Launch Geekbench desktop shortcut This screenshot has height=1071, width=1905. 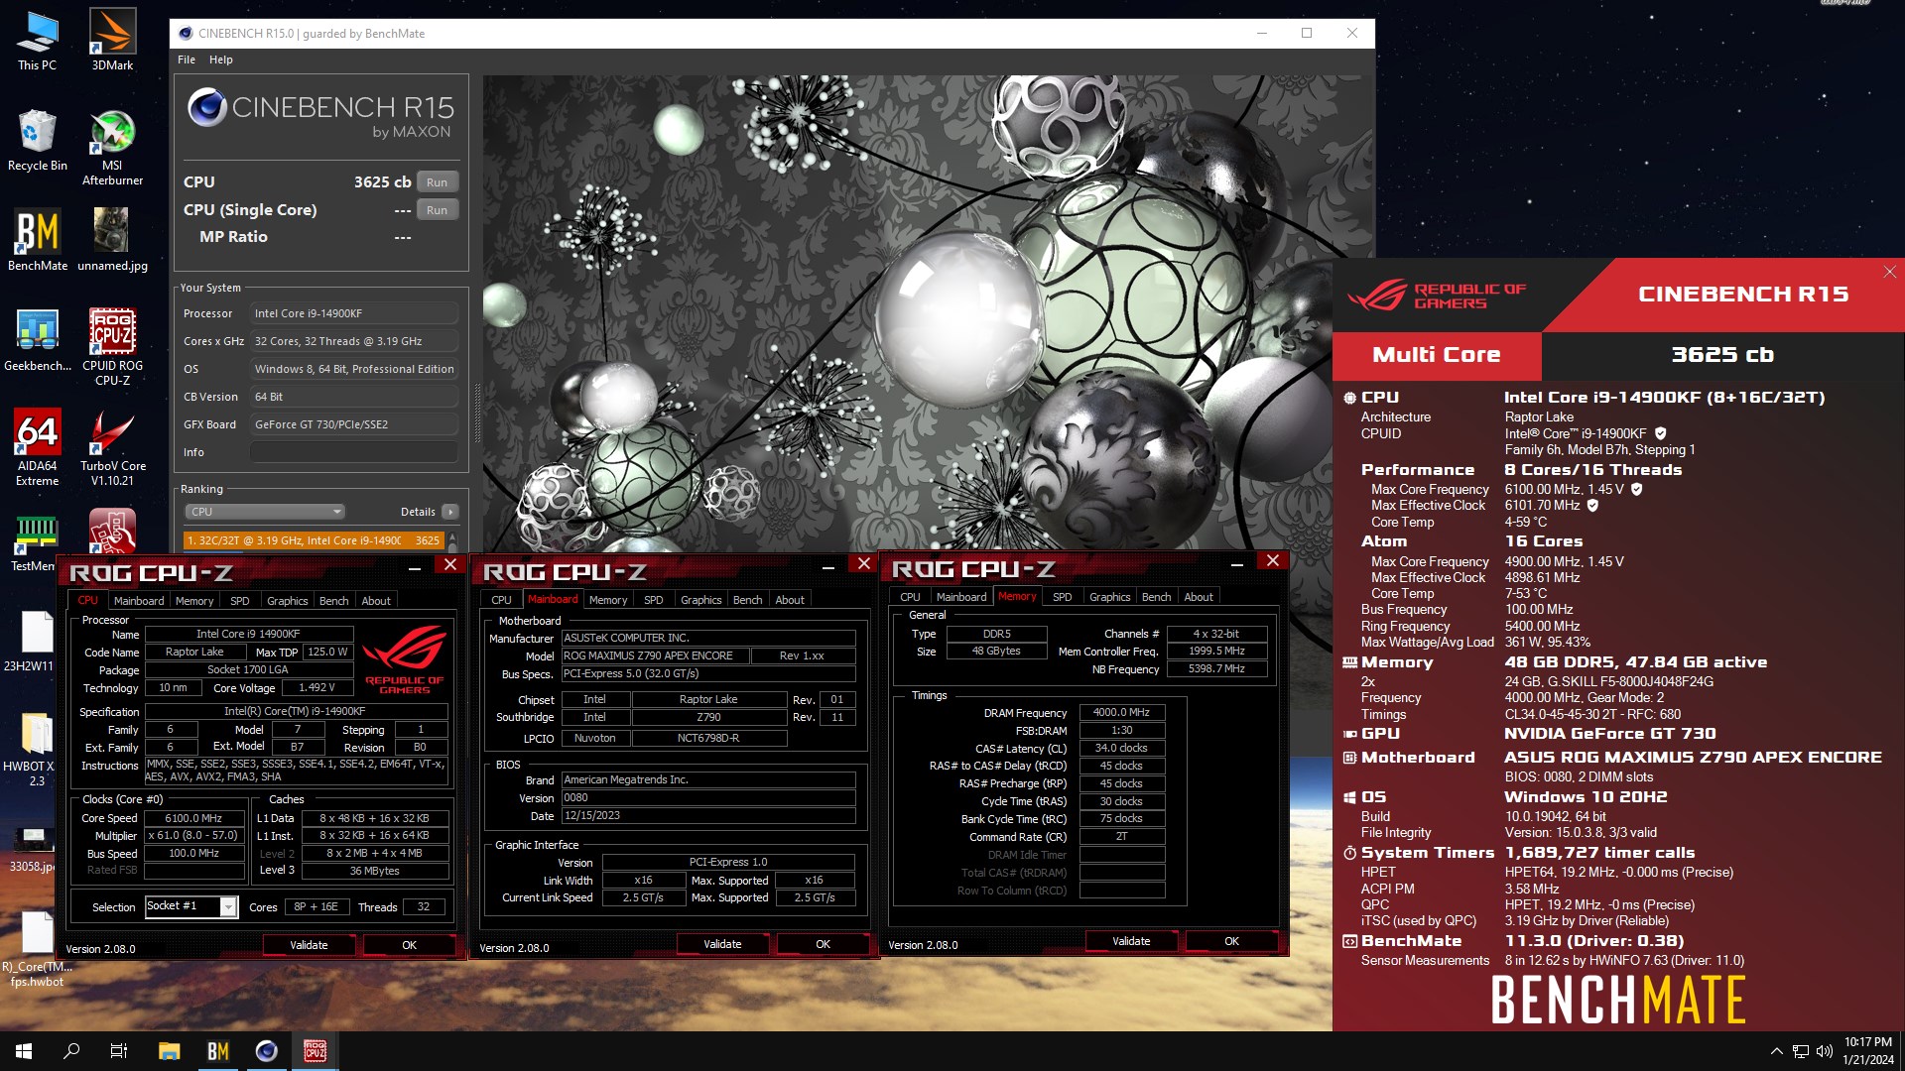click(37, 340)
